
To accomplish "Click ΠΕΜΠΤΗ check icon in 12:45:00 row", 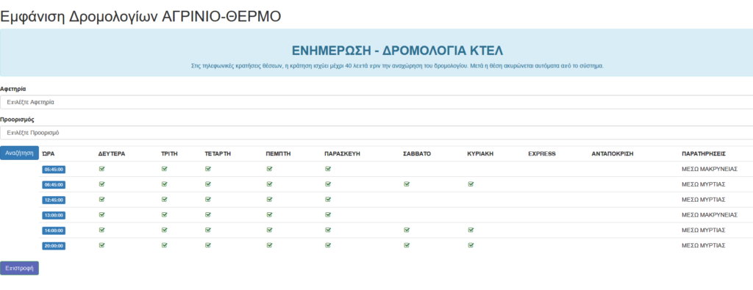I will (269, 200).
